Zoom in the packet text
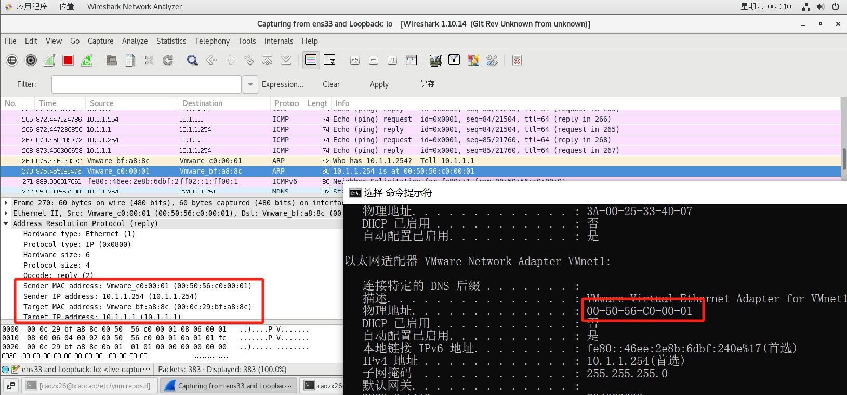 click(x=355, y=60)
